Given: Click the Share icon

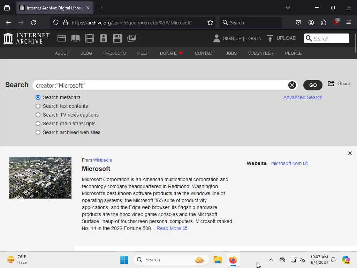Looking at the screenshot, I should click(331, 84).
